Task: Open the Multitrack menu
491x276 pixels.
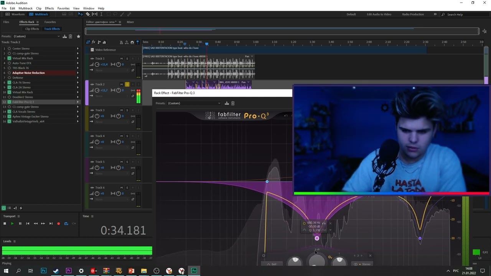Action: coord(26,8)
